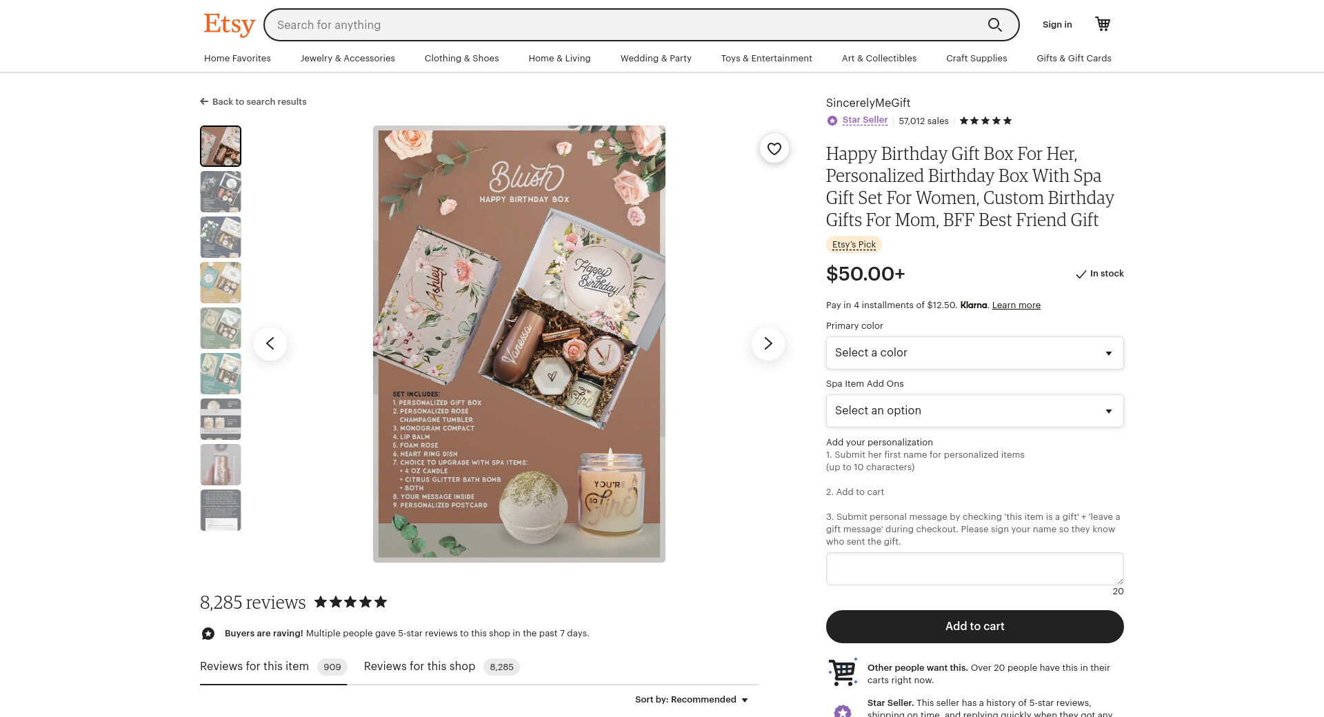Screen dimensions: 1324x717
Task: Select the second product thumbnail
Action: (x=221, y=192)
